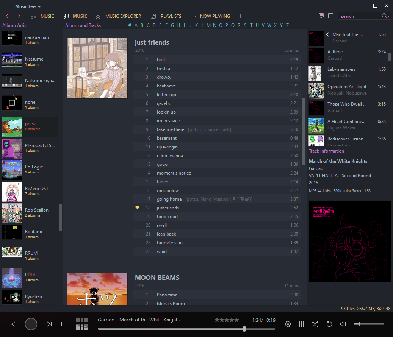393x337 pixels.
Task: Go back with the left arrow
Action: point(8,16)
